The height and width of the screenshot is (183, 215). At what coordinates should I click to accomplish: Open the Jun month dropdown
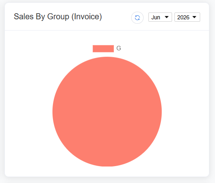[x=160, y=17]
